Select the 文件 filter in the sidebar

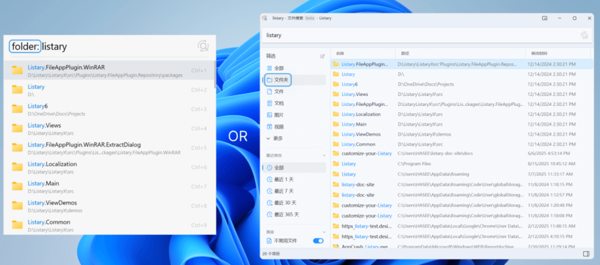click(x=294, y=91)
